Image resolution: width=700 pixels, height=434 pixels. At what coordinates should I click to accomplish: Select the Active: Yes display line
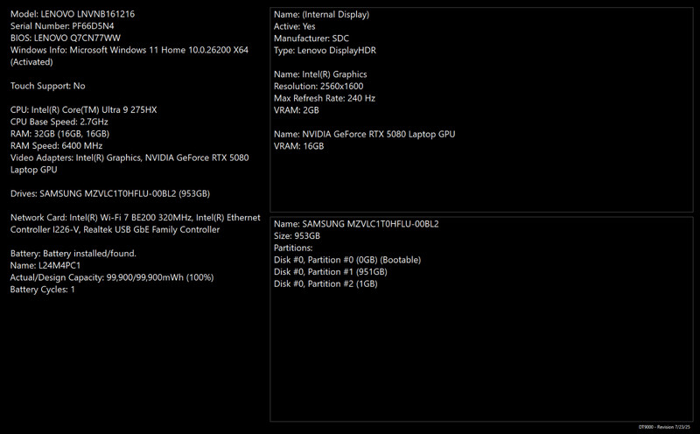point(295,27)
